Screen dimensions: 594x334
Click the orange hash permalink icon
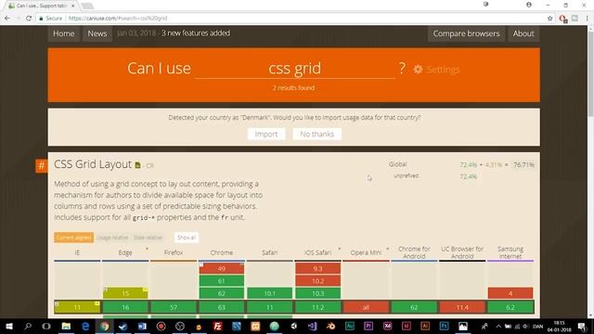[x=41, y=166]
